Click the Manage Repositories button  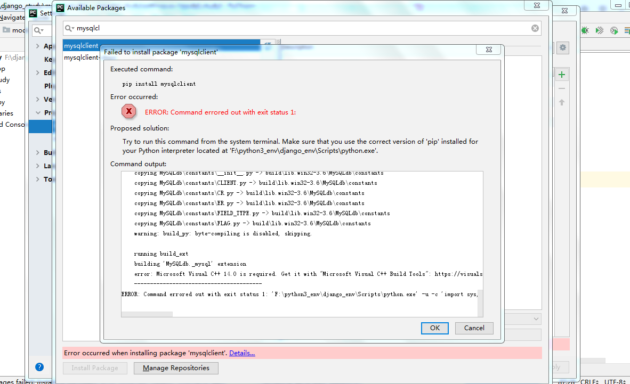pos(176,368)
